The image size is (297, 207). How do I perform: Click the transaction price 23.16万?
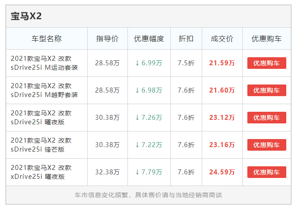222,145
